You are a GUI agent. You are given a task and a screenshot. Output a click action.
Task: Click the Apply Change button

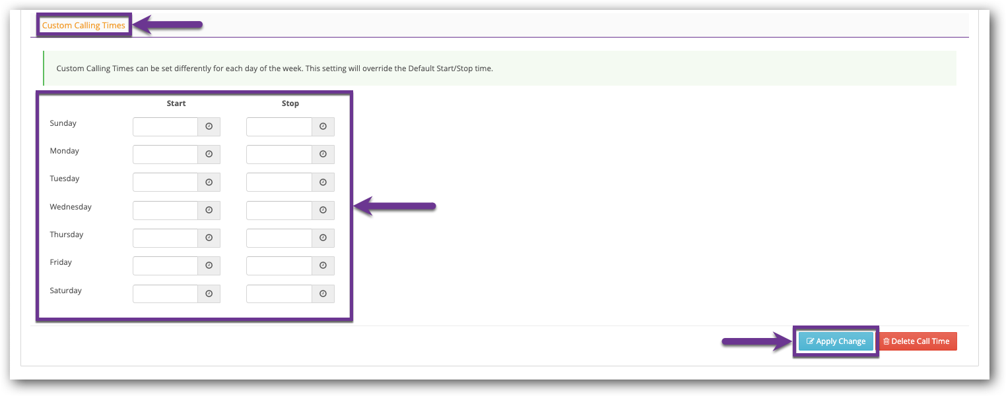point(836,341)
